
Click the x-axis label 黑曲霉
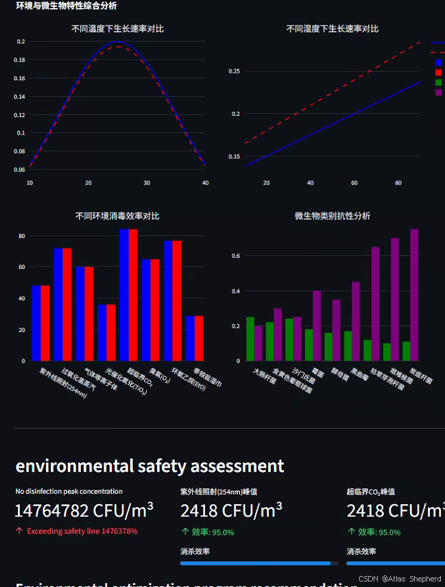(x=360, y=374)
